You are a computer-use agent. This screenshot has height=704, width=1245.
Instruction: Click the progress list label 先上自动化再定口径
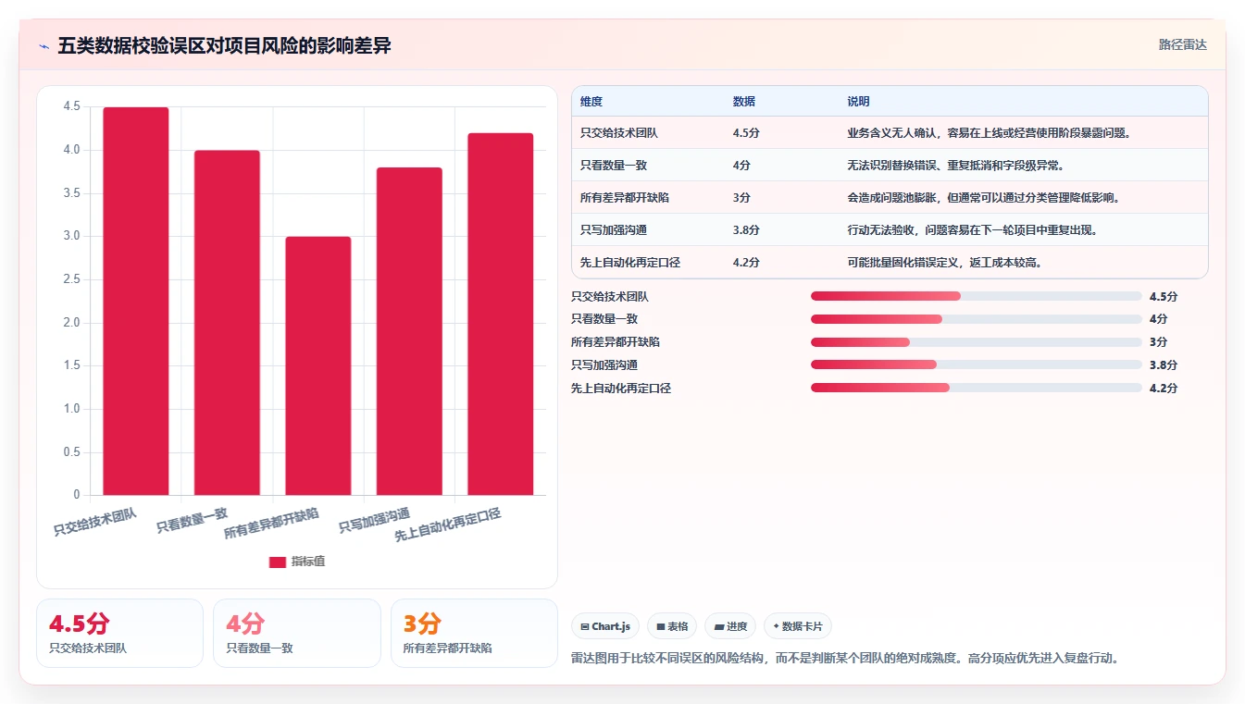(x=621, y=388)
